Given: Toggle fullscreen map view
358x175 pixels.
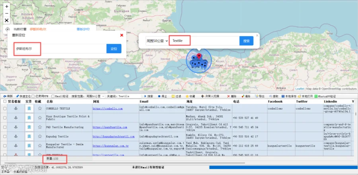Looking at the screenshot, I should (x=7, y=20).
